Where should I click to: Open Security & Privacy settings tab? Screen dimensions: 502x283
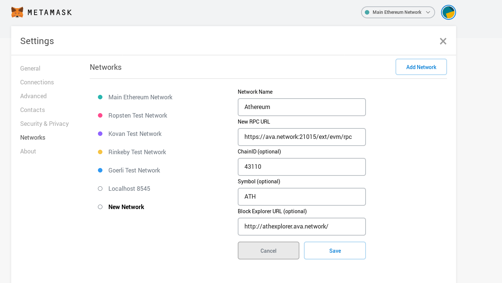click(x=44, y=124)
